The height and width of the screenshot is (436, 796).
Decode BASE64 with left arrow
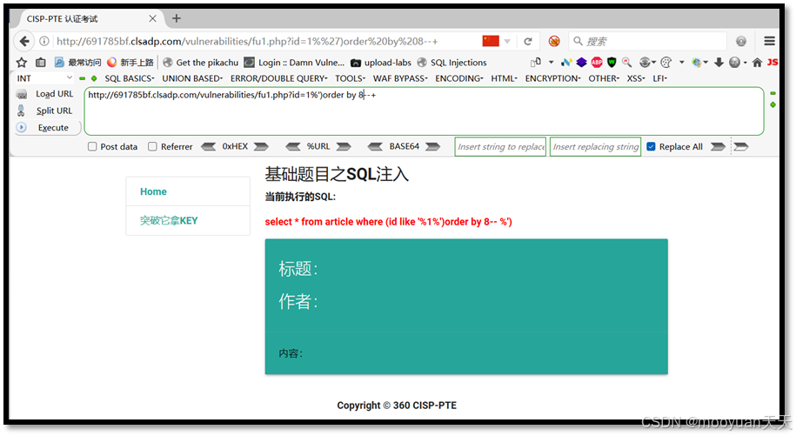pos(375,147)
